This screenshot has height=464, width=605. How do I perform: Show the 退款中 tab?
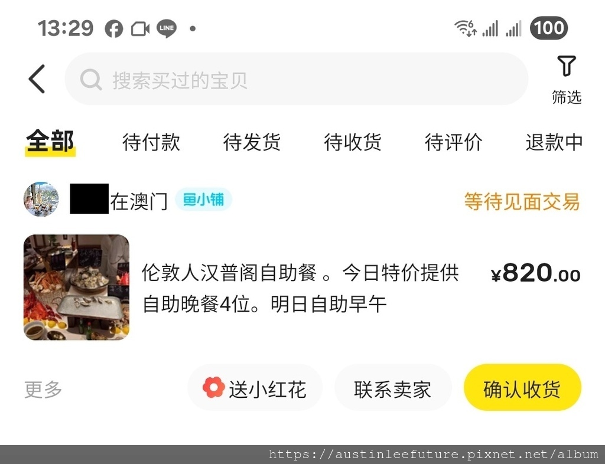point(554,142)
